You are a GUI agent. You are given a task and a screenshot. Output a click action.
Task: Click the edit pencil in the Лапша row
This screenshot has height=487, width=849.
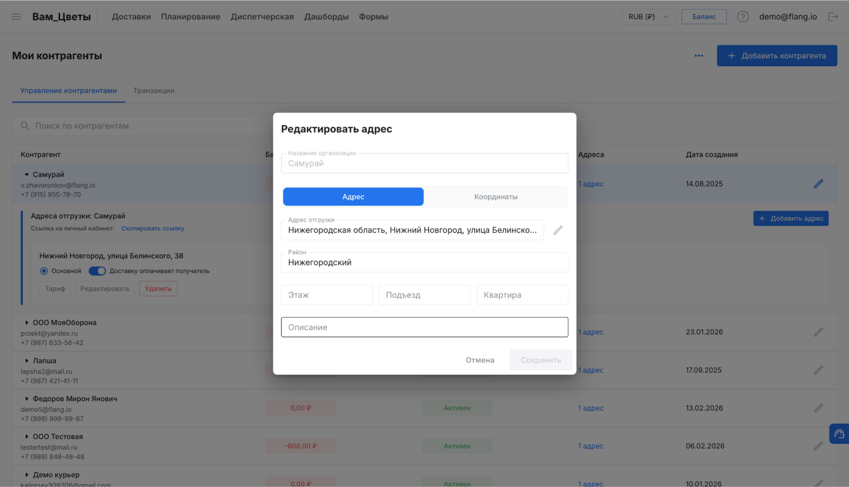(819, 370)
